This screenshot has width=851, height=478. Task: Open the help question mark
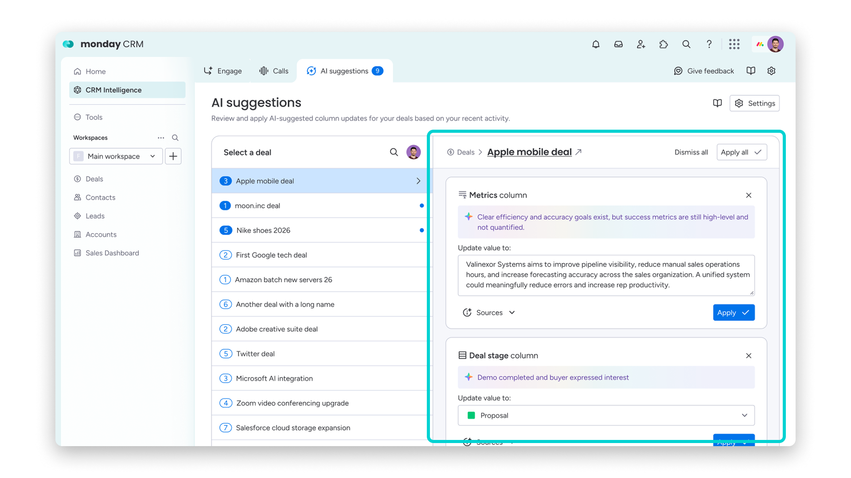click(x=709, y=44)
